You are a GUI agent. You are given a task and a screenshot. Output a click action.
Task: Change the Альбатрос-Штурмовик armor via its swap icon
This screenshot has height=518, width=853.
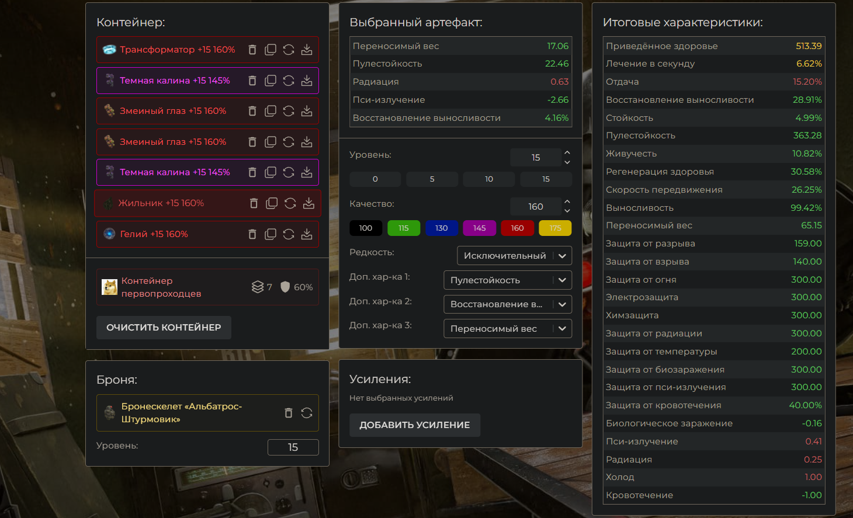coord(307,413)
